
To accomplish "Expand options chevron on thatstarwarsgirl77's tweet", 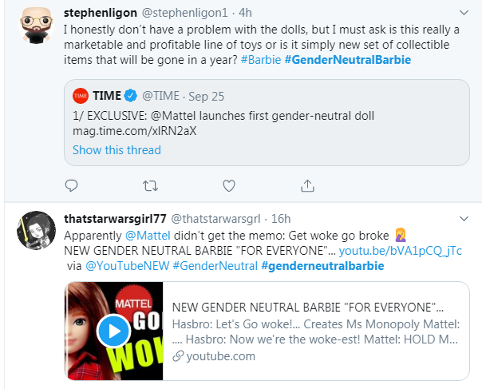I will pyautogui.click(x=464, y=219).
